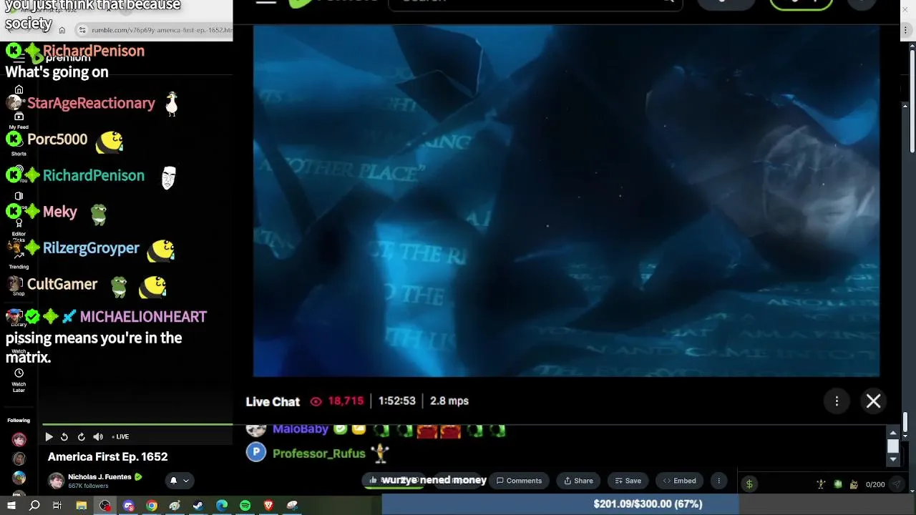Click MaloBaby username in chat
The height and width of the screenshot is (515, 916).
pyautogui.click(x=301, y=429)
